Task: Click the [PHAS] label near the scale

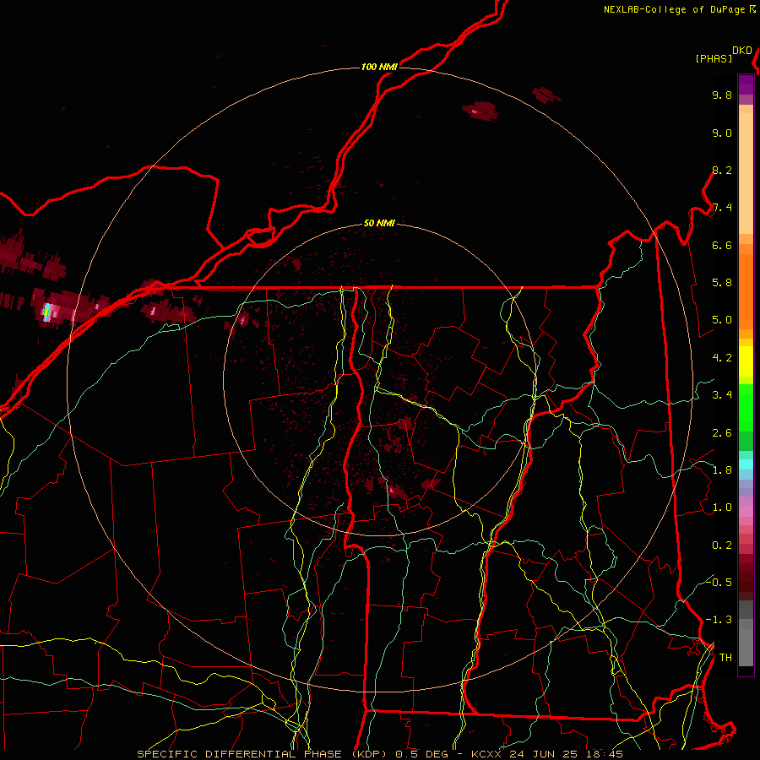Action: pos(714,58)
